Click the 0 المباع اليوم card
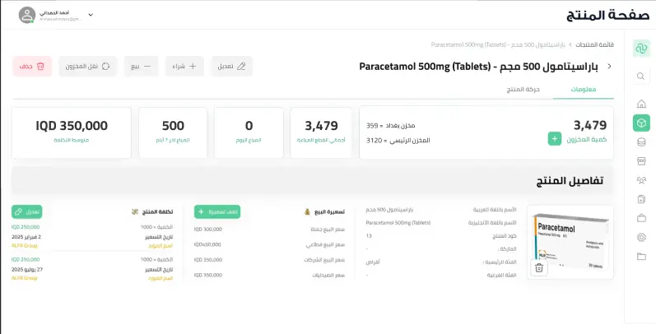 [x=249, y=132]
